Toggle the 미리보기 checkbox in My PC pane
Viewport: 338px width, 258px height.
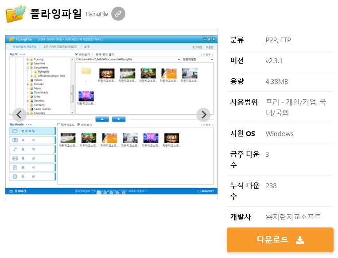77,54
